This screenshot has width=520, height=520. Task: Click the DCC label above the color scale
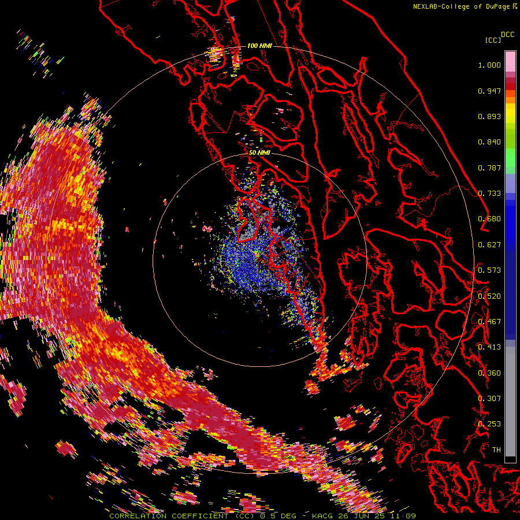tap(507, 35)
